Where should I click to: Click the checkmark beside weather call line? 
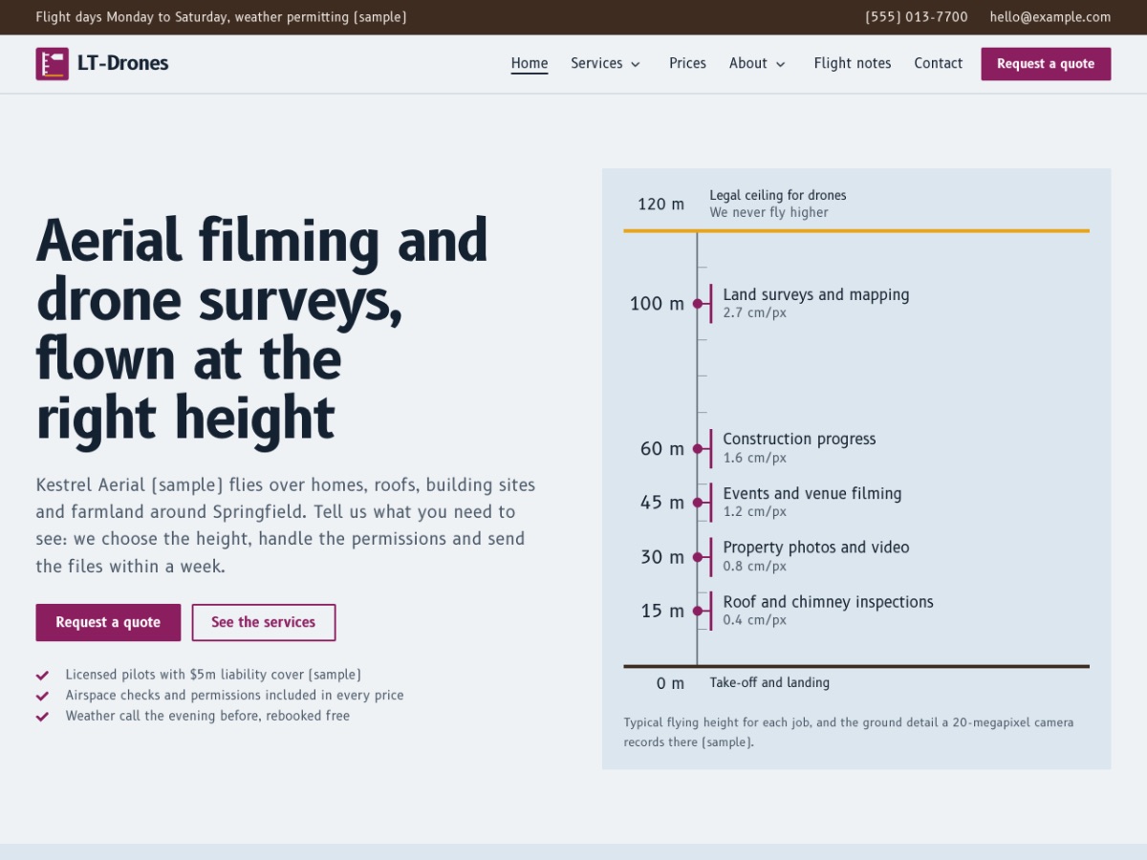click(x=42, y=716)
